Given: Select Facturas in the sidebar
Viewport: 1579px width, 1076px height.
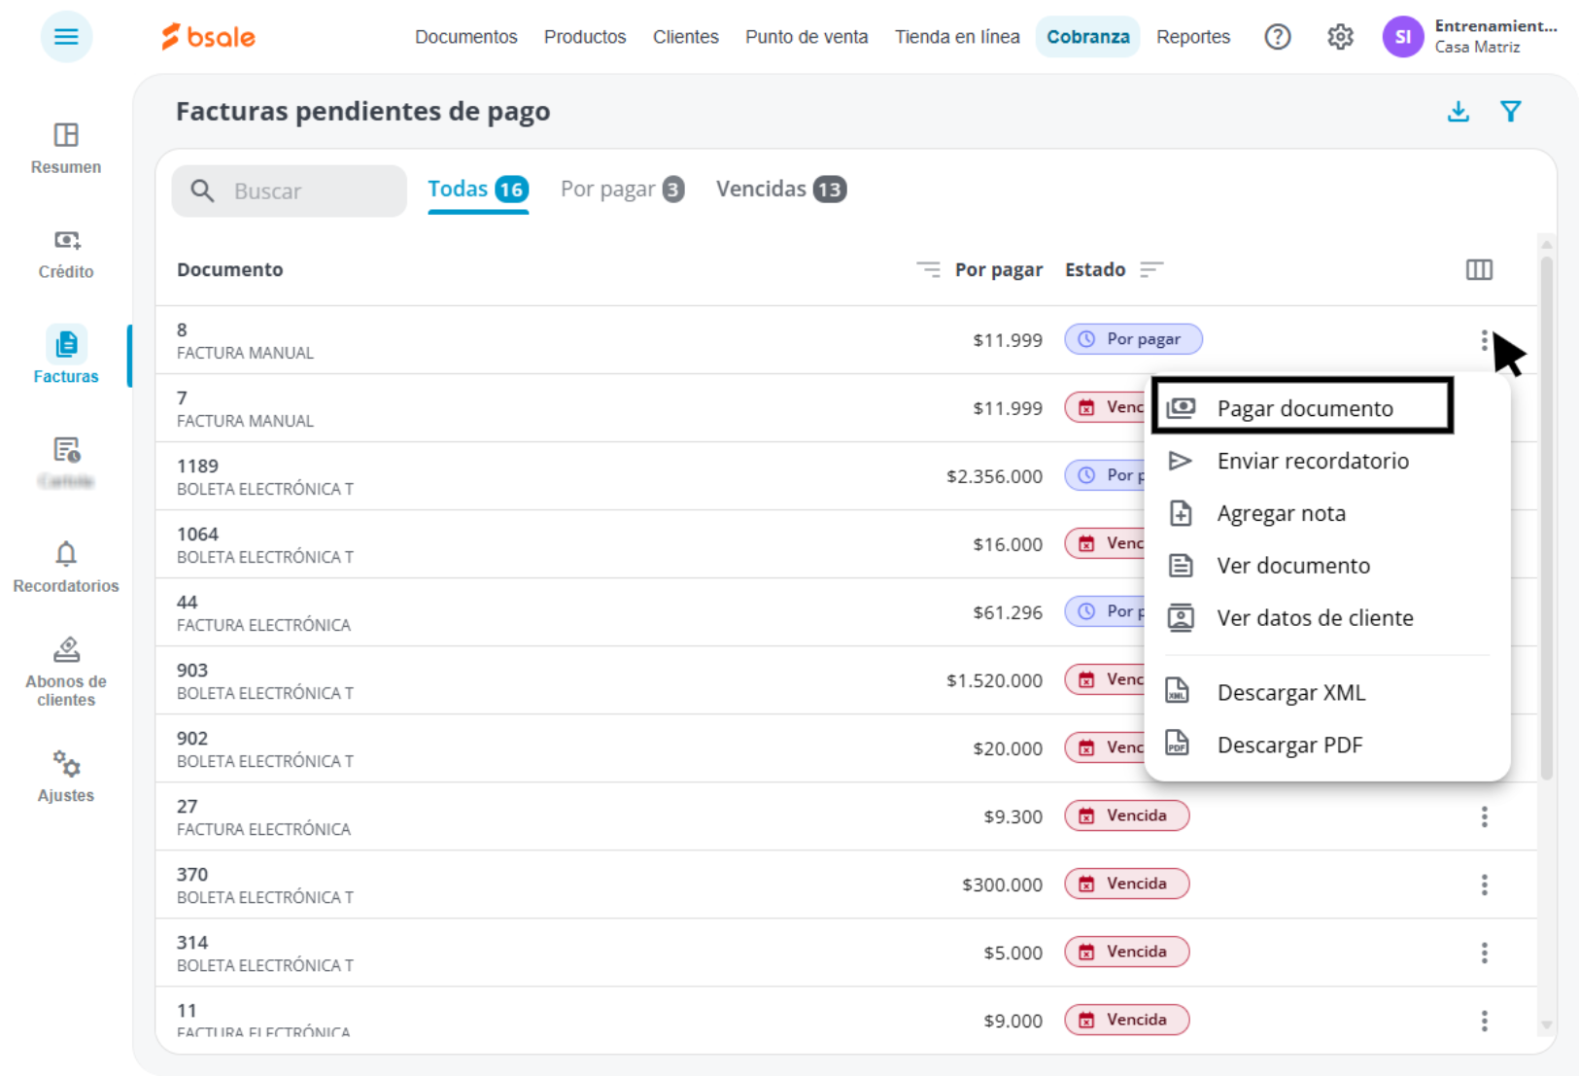Looking at the screenshot, I should (66, 356).
